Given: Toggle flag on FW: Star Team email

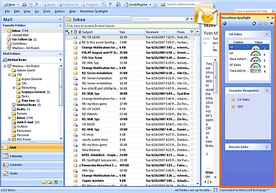Looking at the screenshot, I should (193, 58).
